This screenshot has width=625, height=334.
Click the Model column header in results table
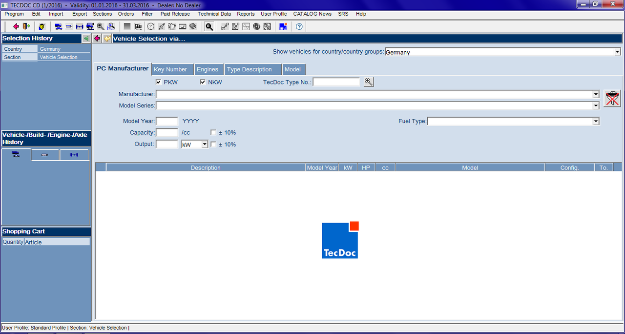470,167
